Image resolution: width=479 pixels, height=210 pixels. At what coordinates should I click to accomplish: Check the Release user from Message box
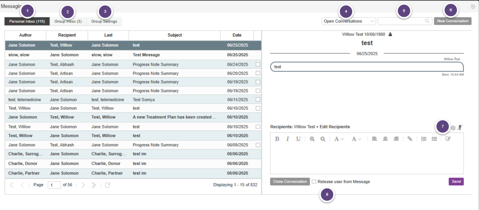pos(314,182)
